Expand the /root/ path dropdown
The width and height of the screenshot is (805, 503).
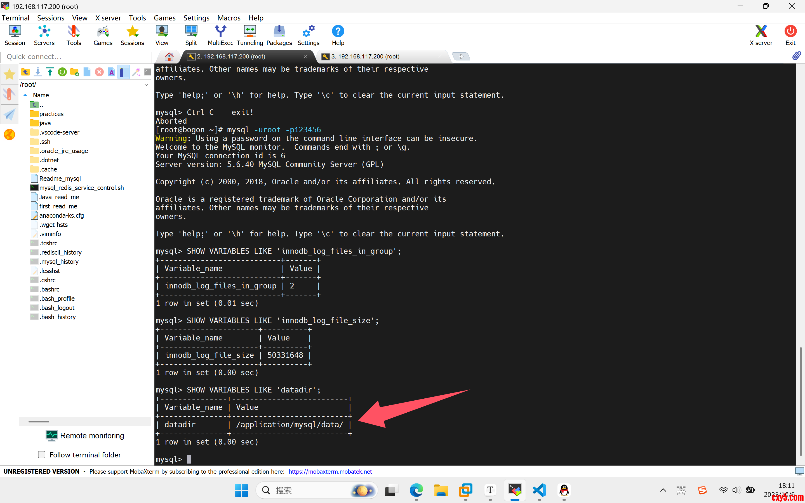146,84
